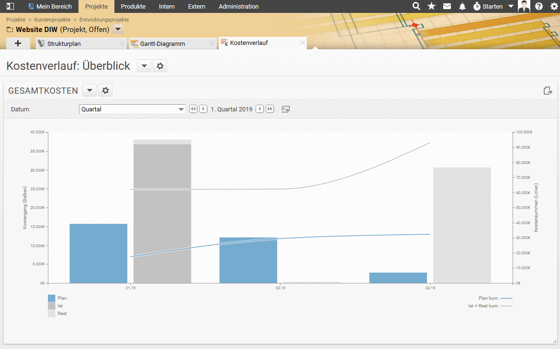
Task: Expand the Website DIW project dropdown
Action: (x=118, y=29)
